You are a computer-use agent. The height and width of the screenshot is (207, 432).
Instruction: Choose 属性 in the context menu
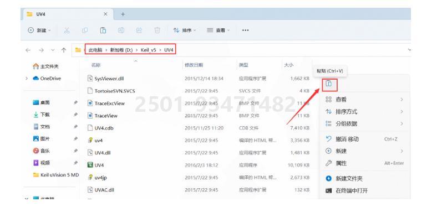pos(364,163)
